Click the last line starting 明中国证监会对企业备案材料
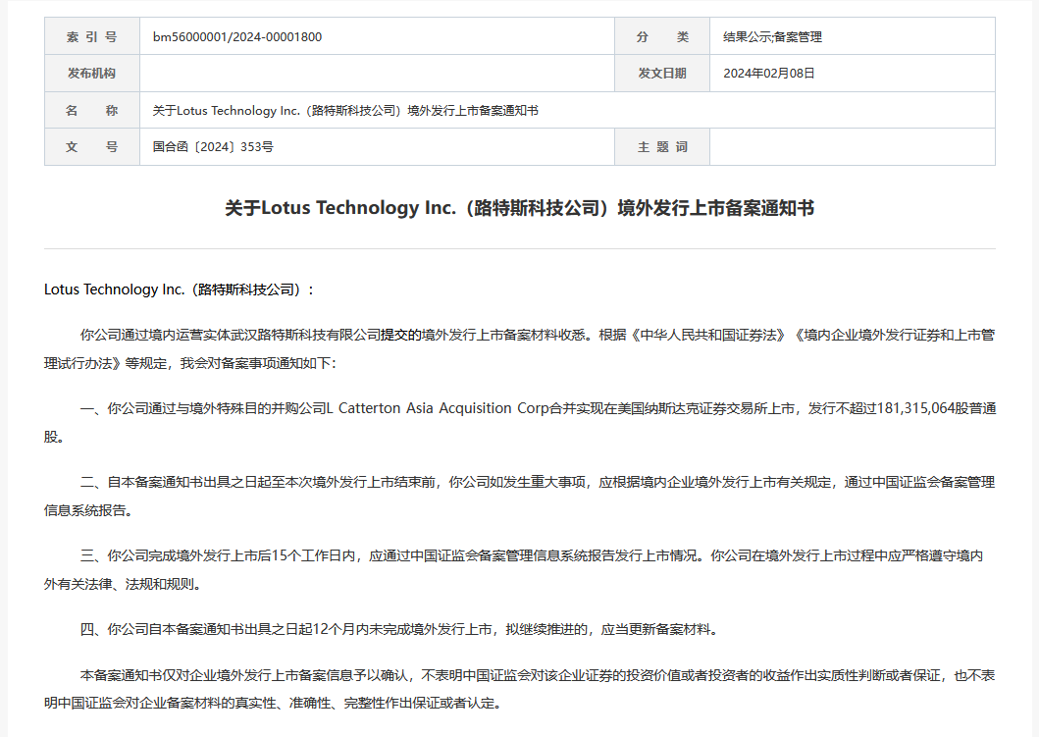This screenshot has width=1039, height=737. (274, 704)
